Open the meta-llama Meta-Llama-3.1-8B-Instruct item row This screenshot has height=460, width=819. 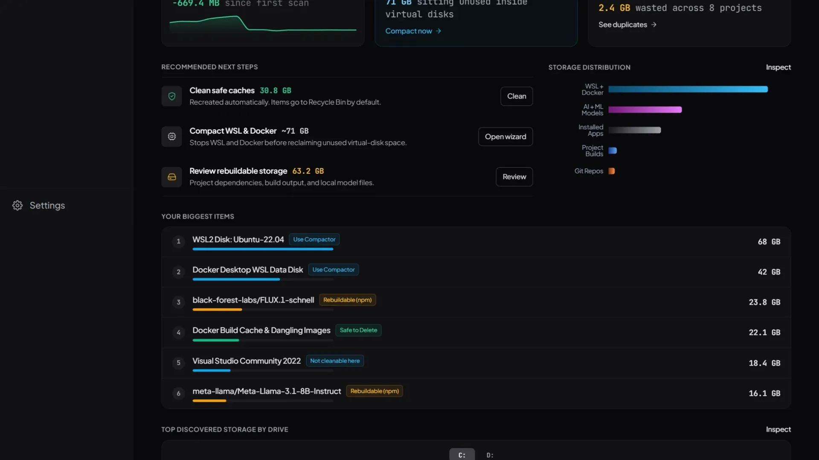[476, 394]
